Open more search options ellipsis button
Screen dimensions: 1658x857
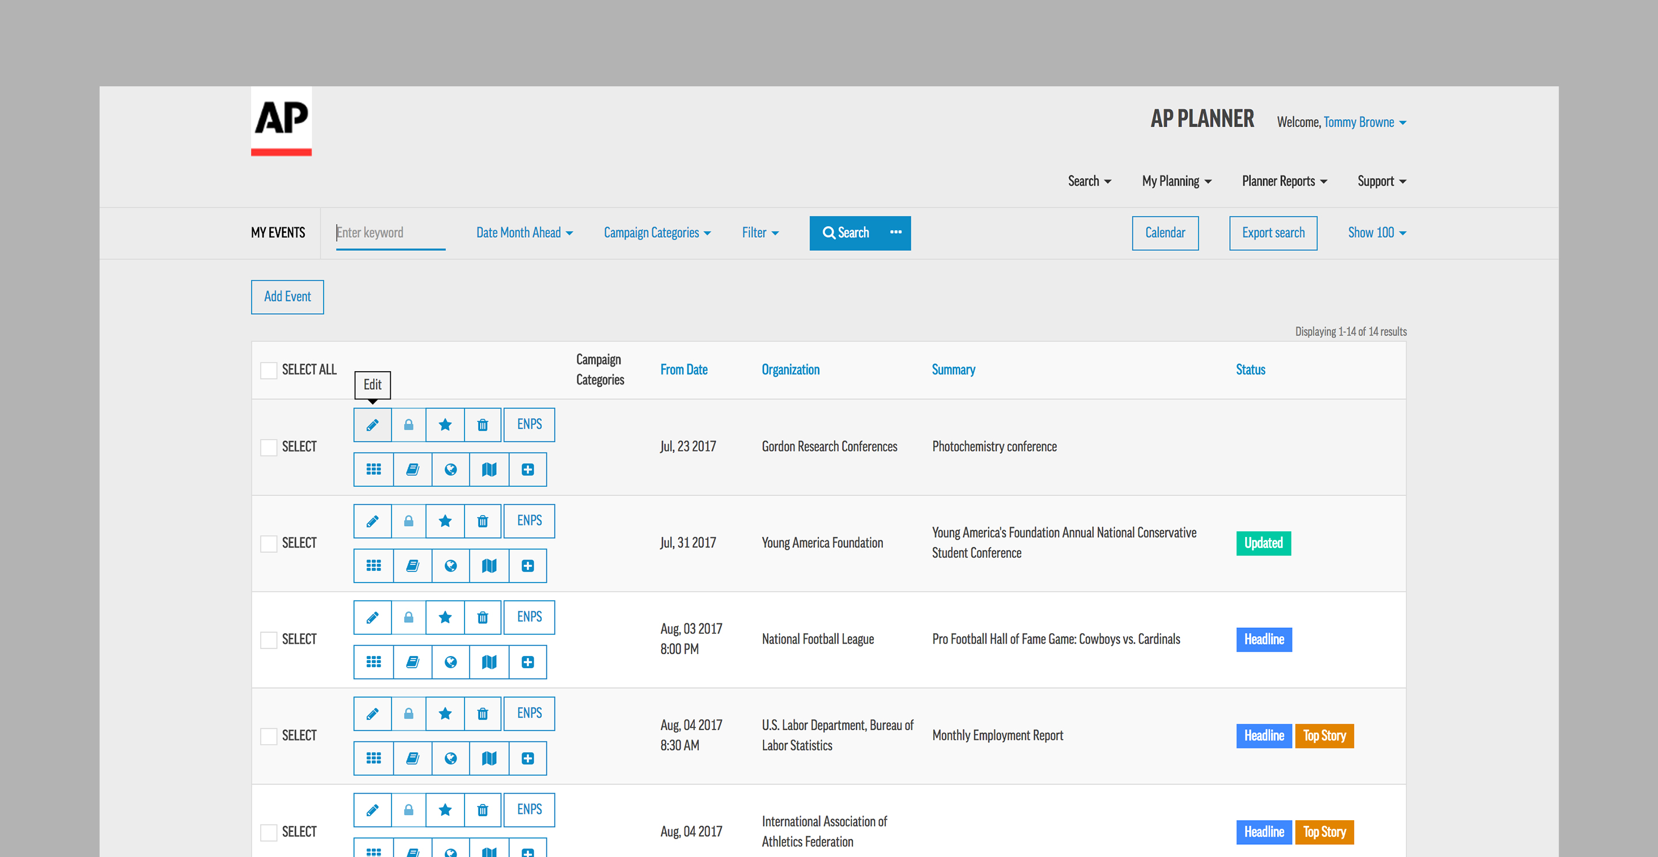[x=896, y=233]
